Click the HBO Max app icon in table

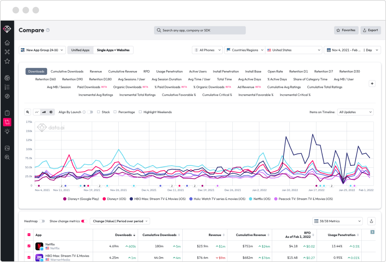click(39, 258)
